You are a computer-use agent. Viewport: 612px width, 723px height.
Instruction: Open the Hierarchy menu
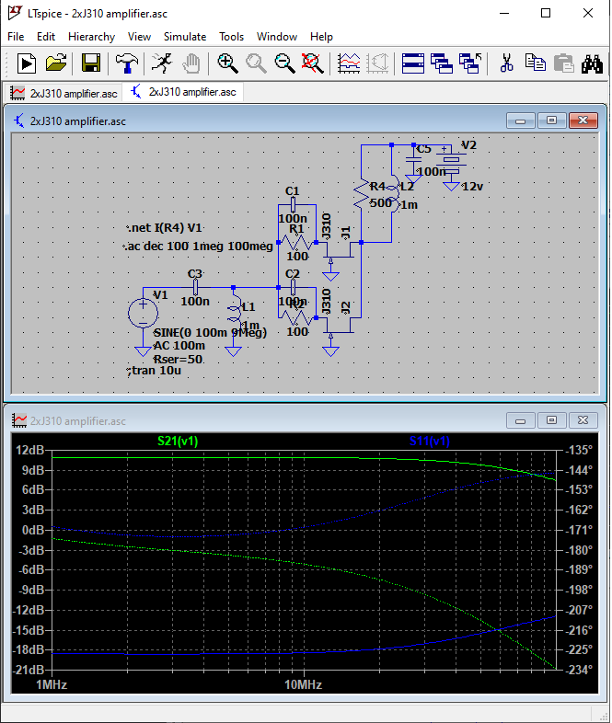(x=91, y=37)
